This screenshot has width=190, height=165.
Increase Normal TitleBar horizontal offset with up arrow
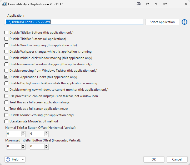coord(23,132)
